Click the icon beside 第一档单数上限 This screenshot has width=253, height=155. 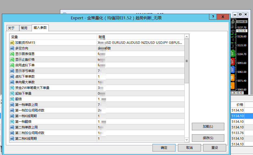coord(12,105)
